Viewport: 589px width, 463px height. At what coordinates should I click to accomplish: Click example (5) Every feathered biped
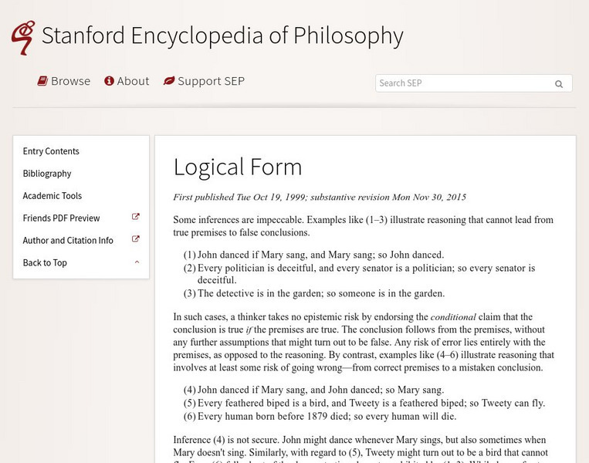[x=364, y=403]
